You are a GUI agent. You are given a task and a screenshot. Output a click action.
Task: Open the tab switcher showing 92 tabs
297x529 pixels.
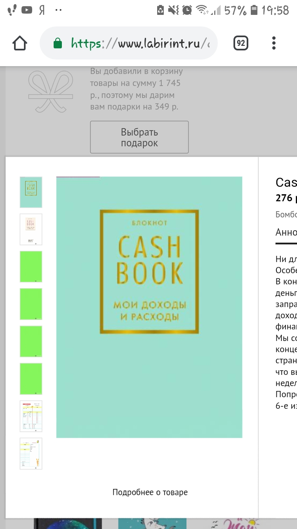point(241,43)
